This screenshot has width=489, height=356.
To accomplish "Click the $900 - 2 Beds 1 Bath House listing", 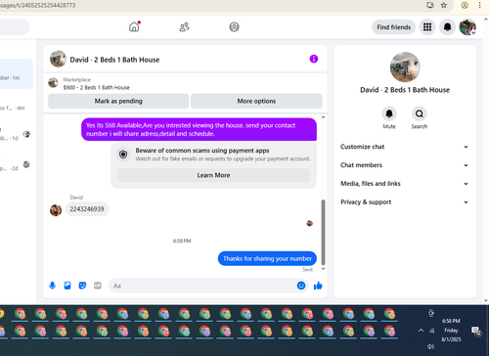I will 97,87.
